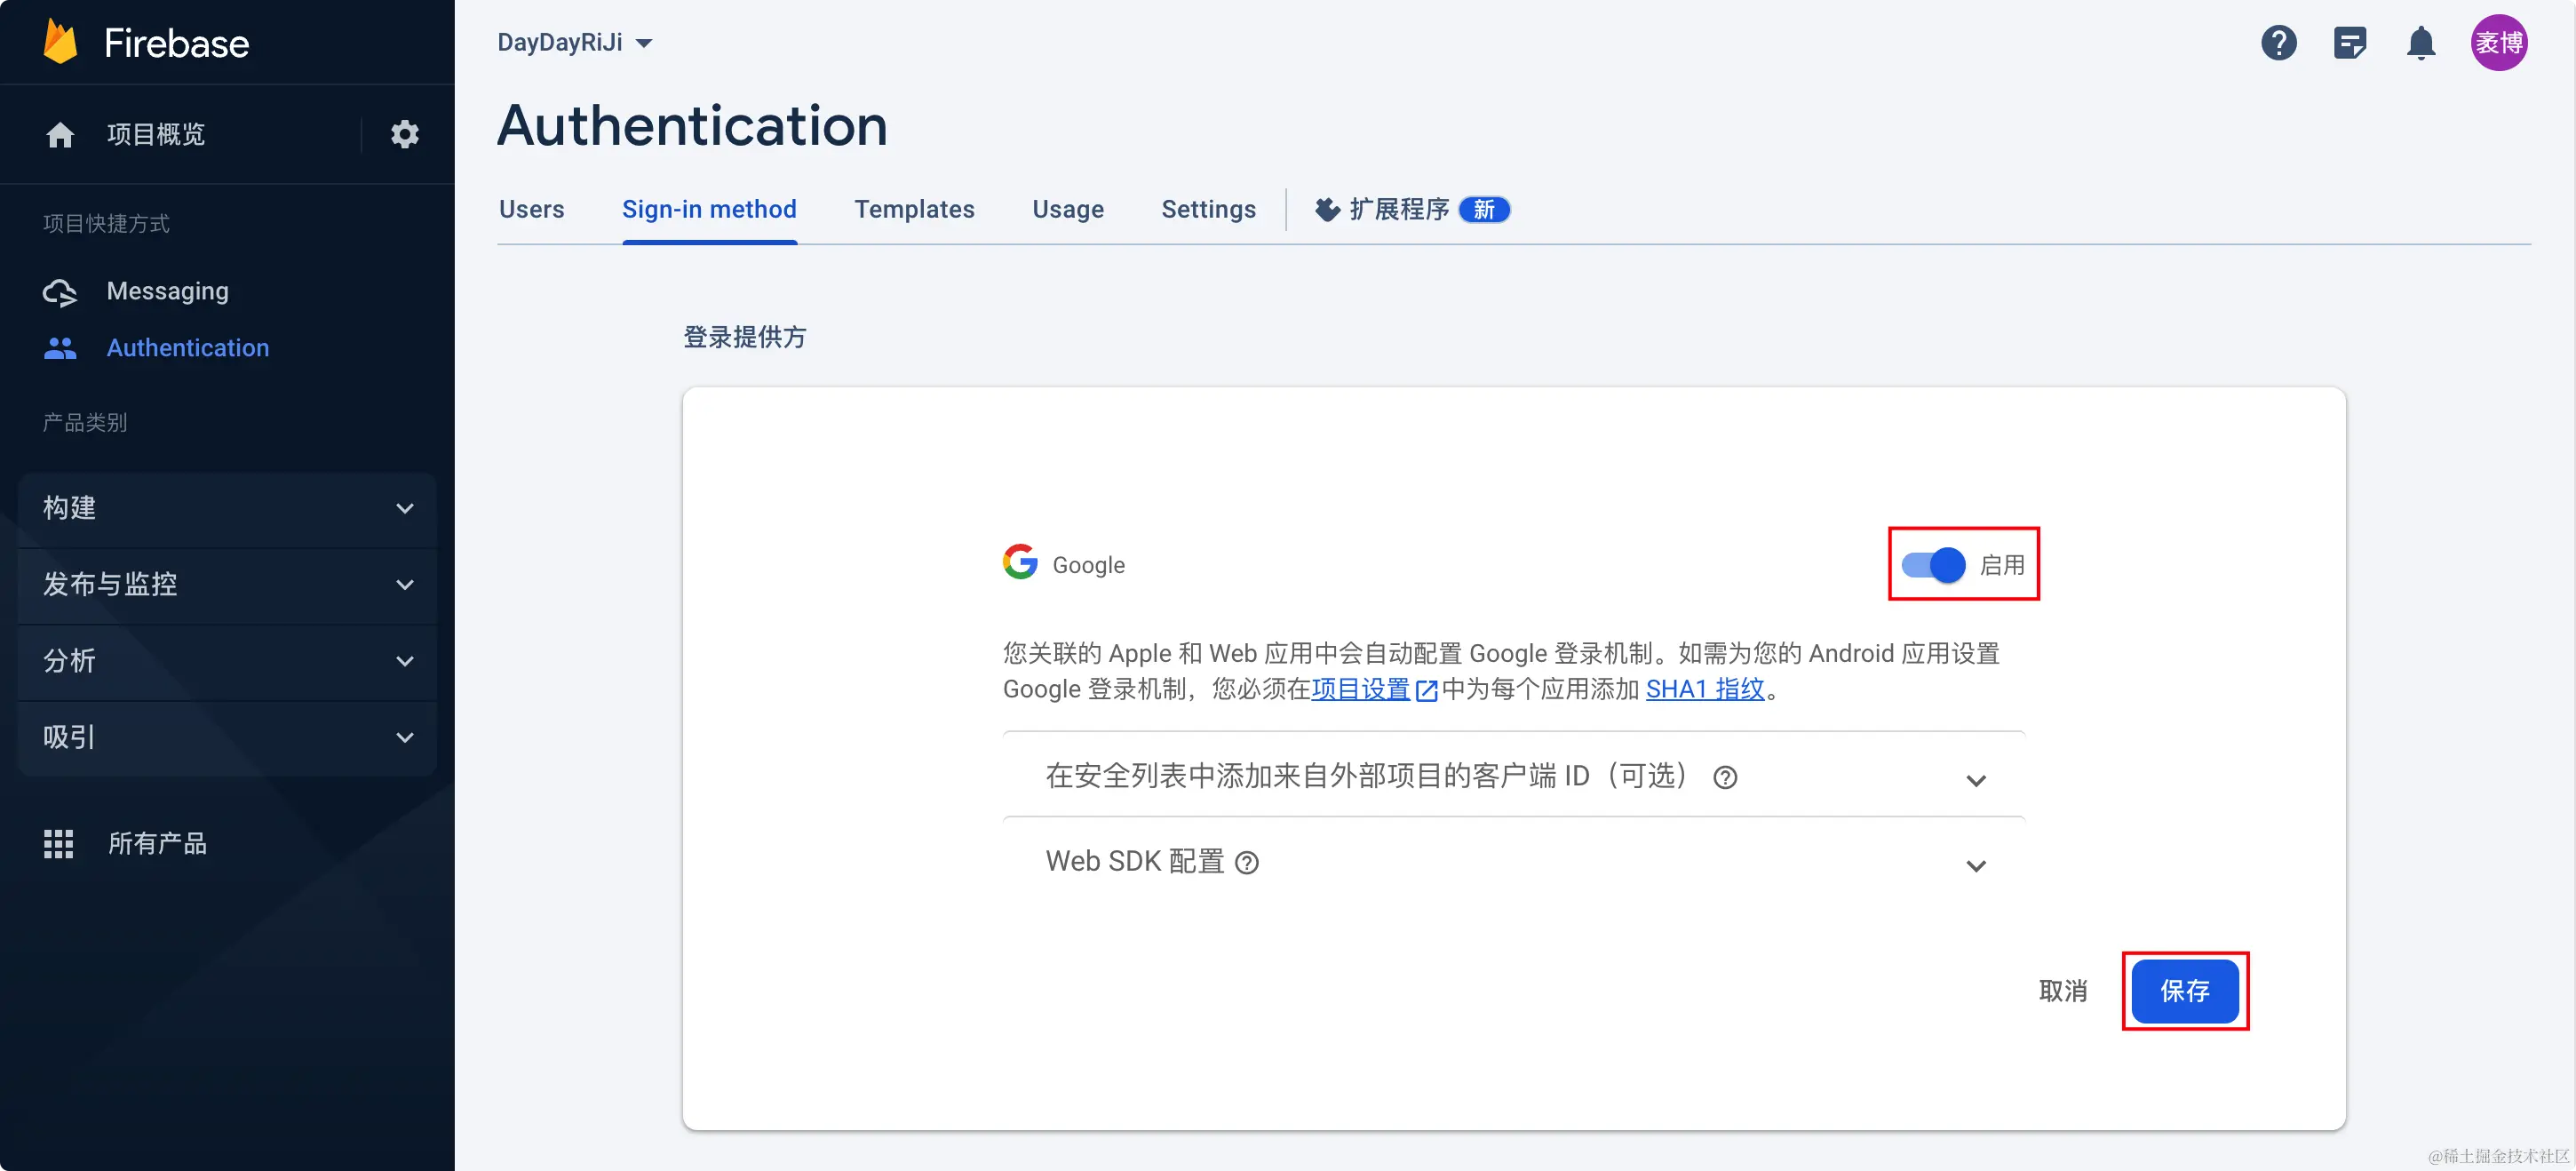Screen dimensions: 2576x1171
Task: Open the DayDayRiJi project dropdown
Action: point(575,43)
